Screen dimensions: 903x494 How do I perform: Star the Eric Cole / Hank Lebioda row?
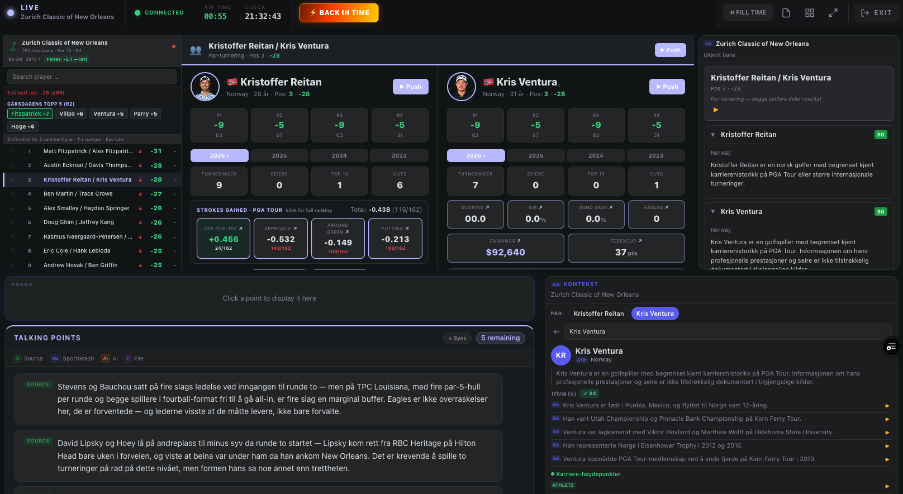13,251
